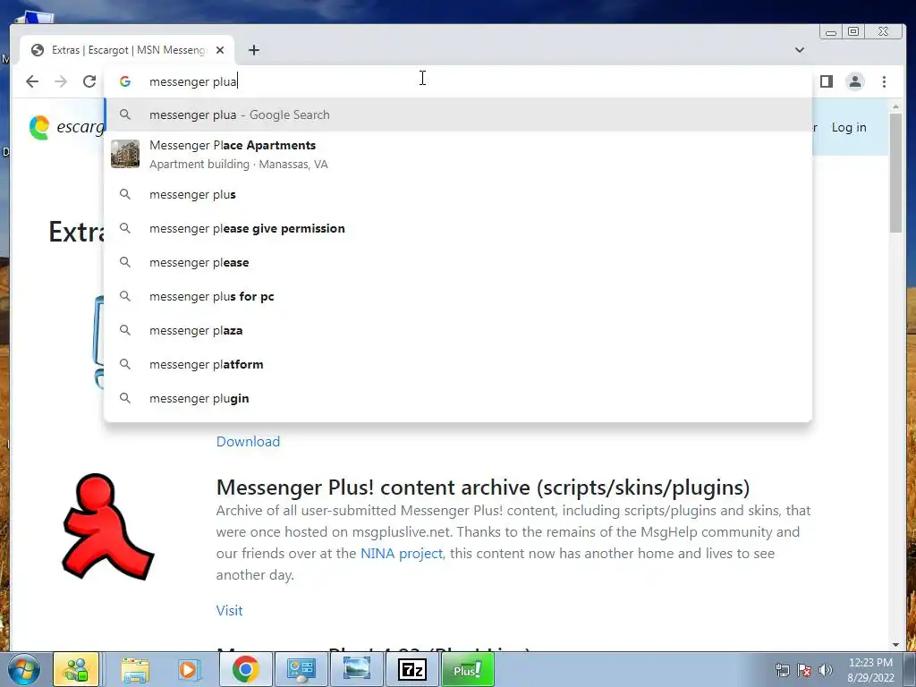Click the page scroll down arrow
Screen dimensions: 916x687
pos(895,645)
